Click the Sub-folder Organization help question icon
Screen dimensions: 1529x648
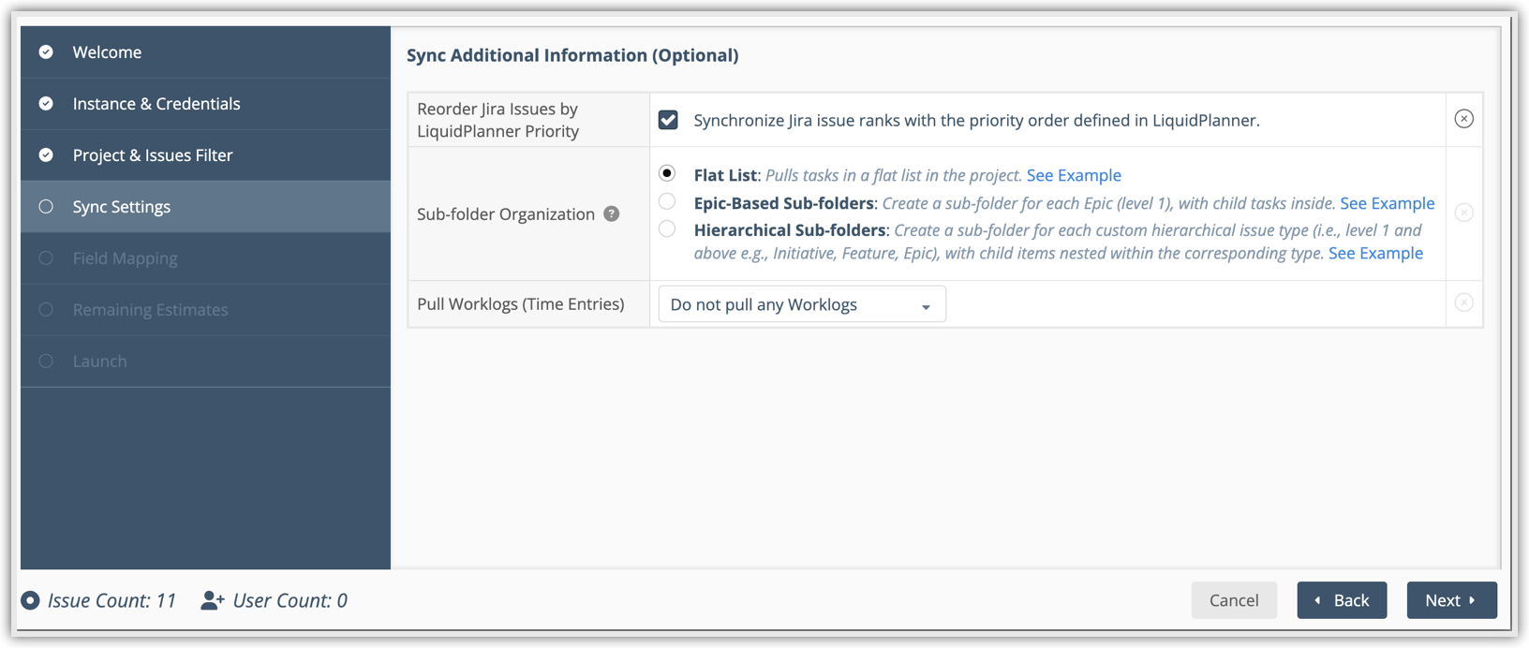pos(612,214)
